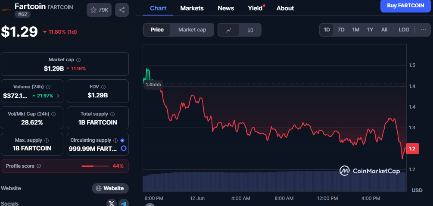The width and height of the screenshot is (433, 206).
Task: Click Profile score info icon
Action: click(39, 166)
